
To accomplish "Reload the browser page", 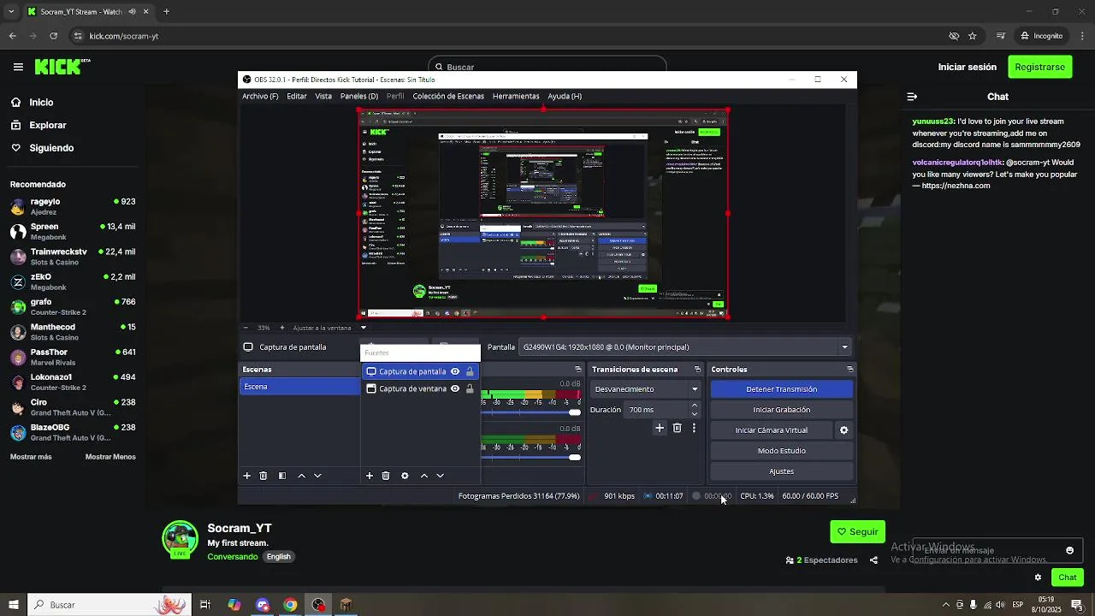I will [x=53, y=36].
